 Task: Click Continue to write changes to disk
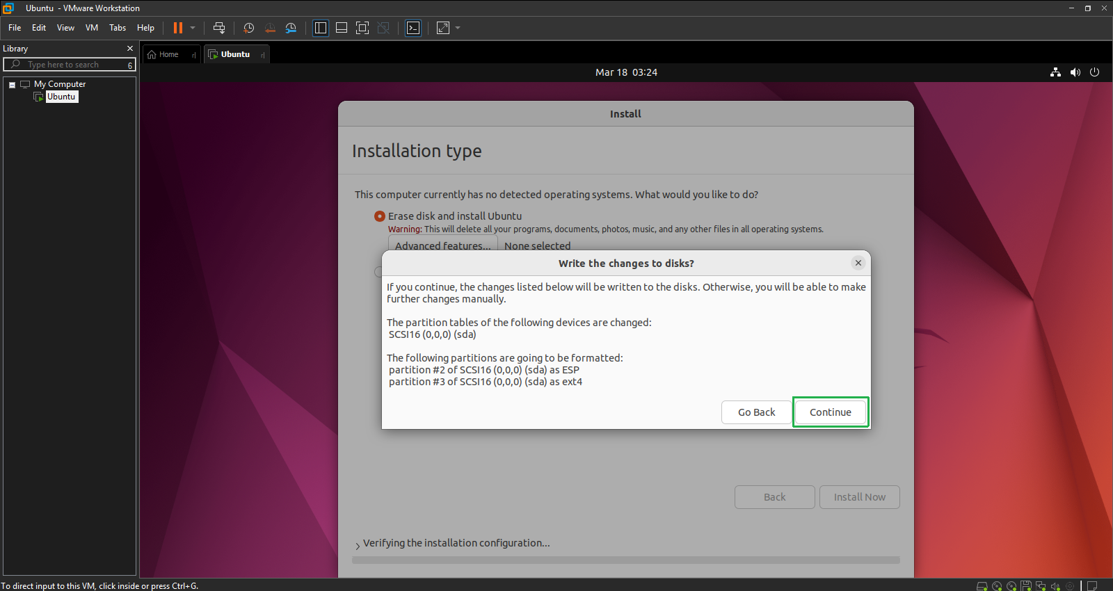[x=831, y=412]
